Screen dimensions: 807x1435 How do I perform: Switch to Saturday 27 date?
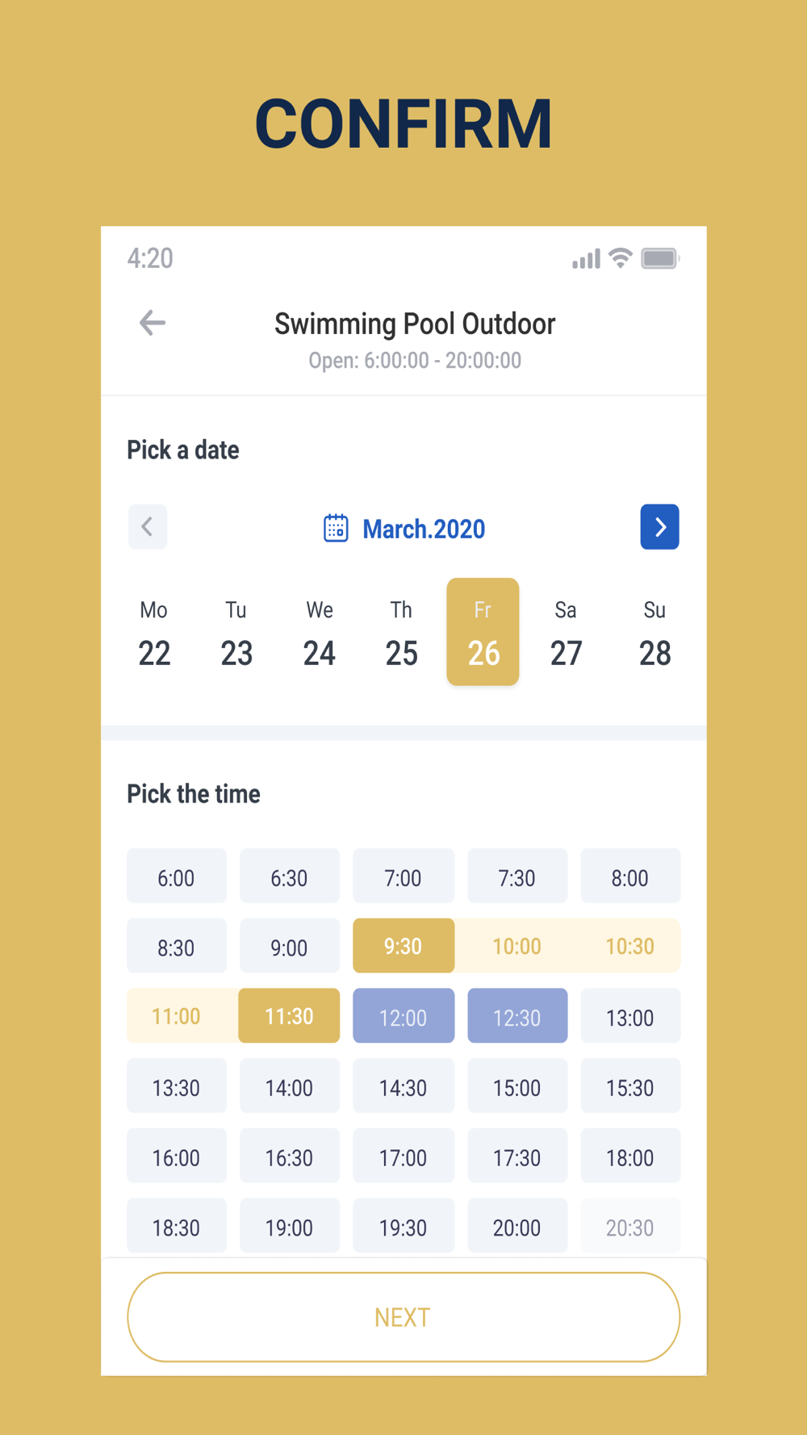(x=566, y=634)
